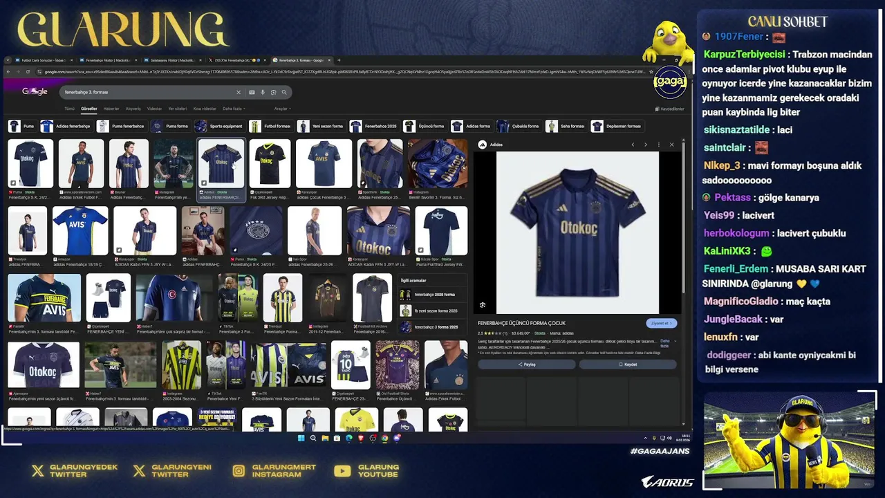Image resolution: width=885 pixels, height=498 pixels.
Task: Open Yer siteleri tab
Action: point(178,109)
